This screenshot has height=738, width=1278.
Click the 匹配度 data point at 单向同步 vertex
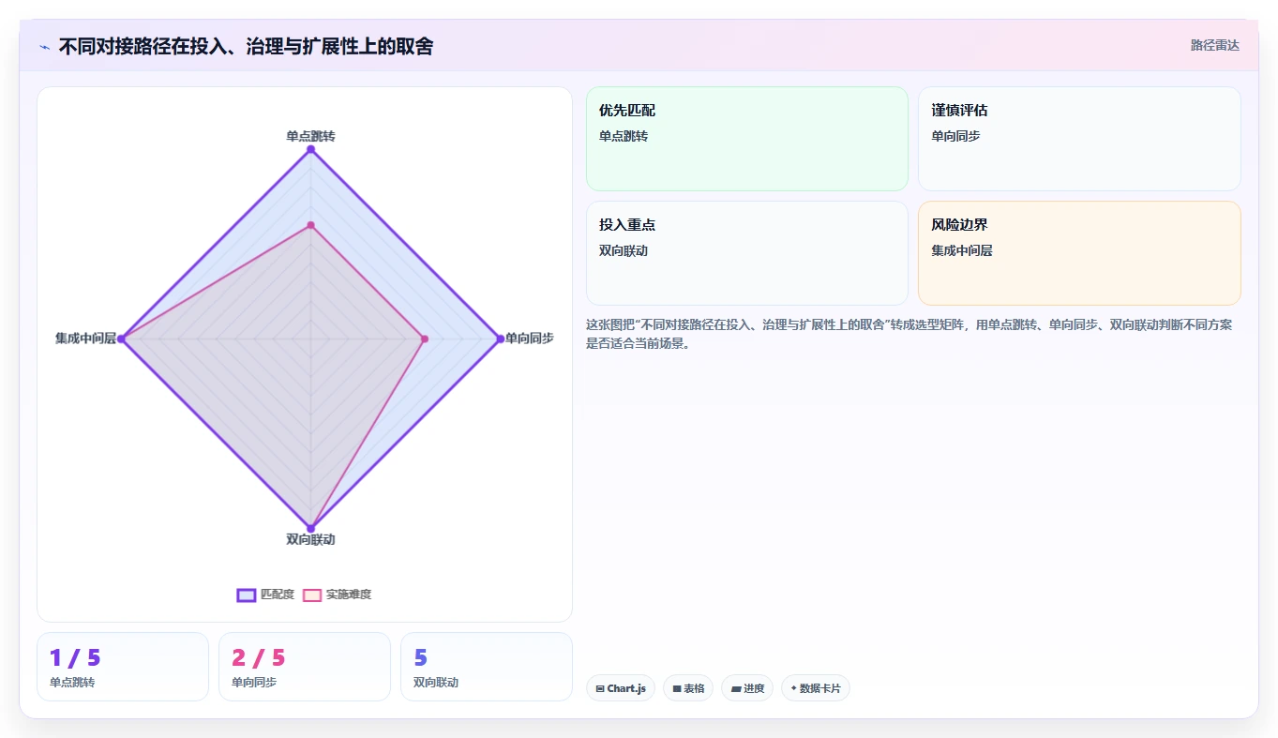pos(500,339)
